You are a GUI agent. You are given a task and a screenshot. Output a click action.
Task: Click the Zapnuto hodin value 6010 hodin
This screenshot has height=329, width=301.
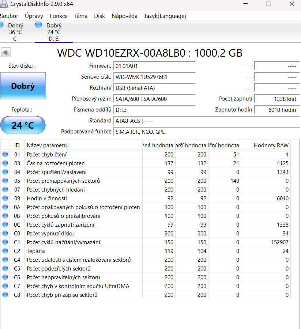click(x=277, y=110)
